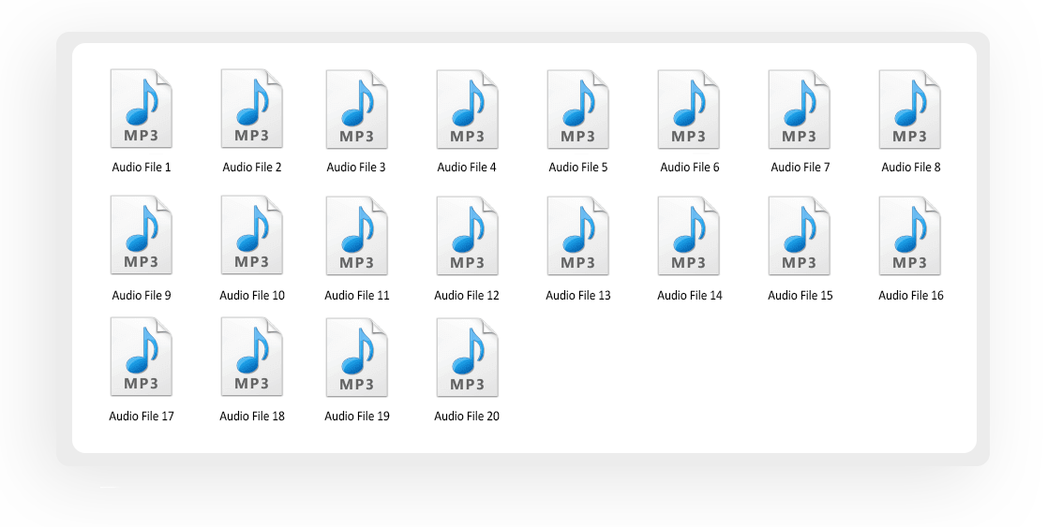Select the Audio File 5 MP3 file
The height and width of the screenshot is (527, 1047).
(x=577, y=110)
